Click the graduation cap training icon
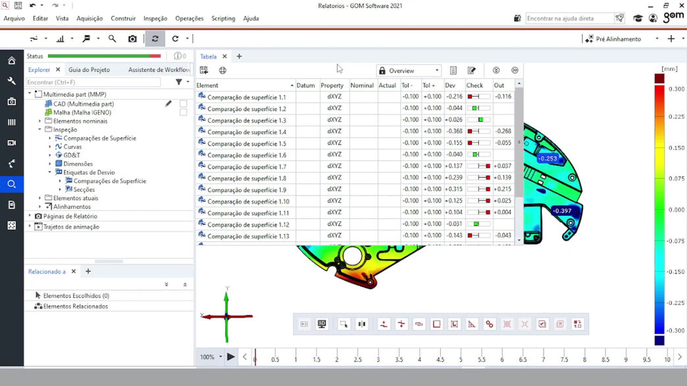687x386 pixels. 638,18
